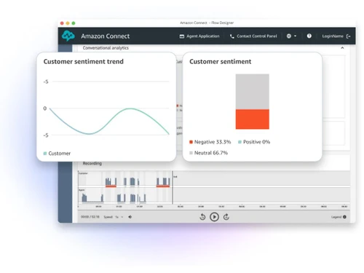
Task: Play the call recording
Action: pyautogui.click(x=214, y=217)
